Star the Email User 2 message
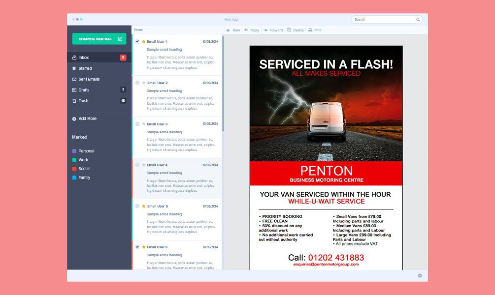Screen dimensions: 495x295 tap(144, 83)
